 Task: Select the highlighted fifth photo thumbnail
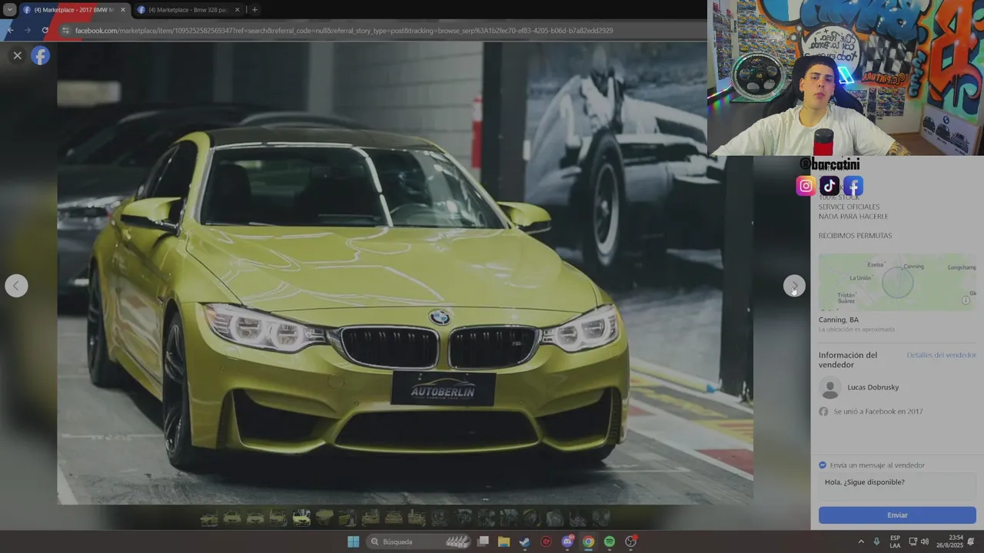click(x=301, y=518)
